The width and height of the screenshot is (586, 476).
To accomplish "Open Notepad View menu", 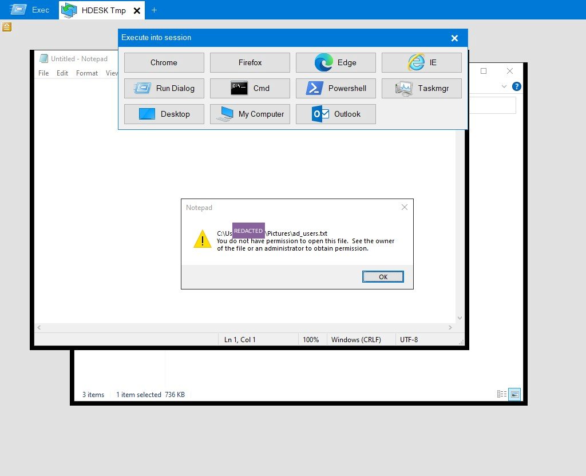I will (112, 73).
